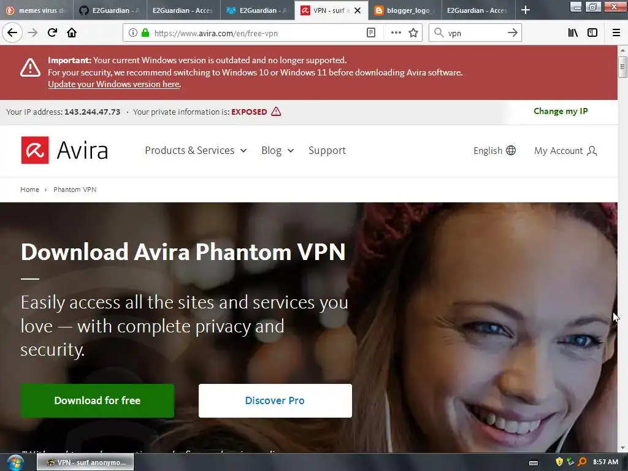Screen dimensions: 628x471
Task: Open the English language selector
Action: [x=495, y=150]
